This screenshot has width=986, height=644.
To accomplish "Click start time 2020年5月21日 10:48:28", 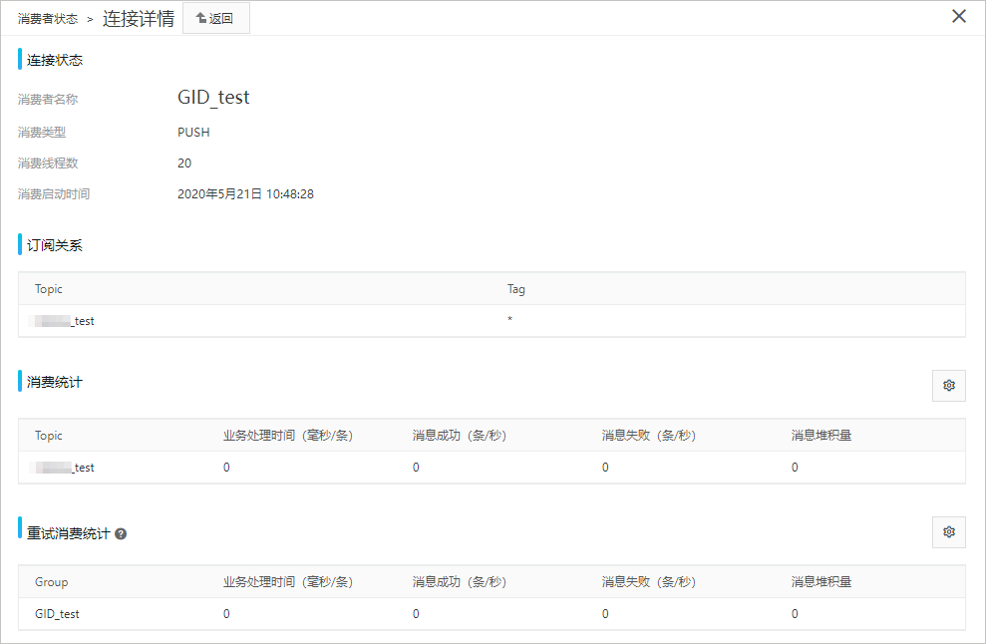I will coord(245,193).
